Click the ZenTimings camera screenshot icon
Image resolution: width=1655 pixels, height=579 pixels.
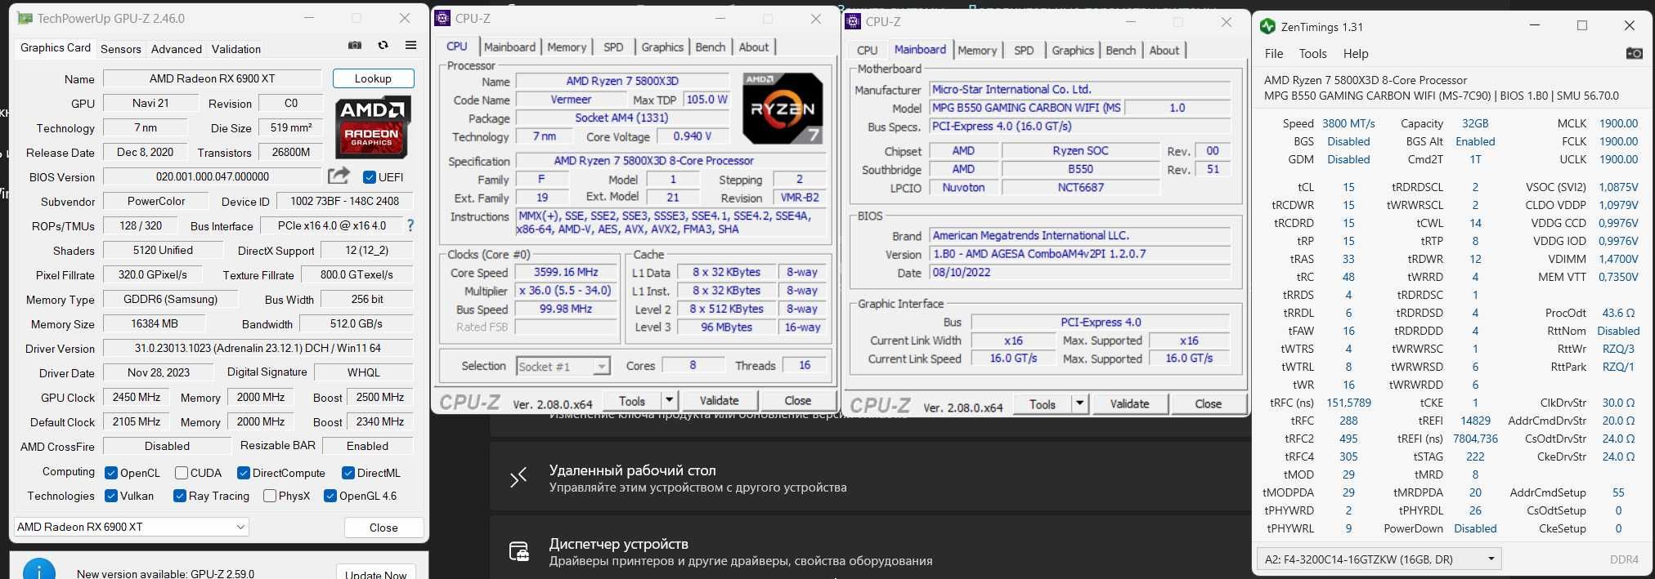tap(1634, 53)
